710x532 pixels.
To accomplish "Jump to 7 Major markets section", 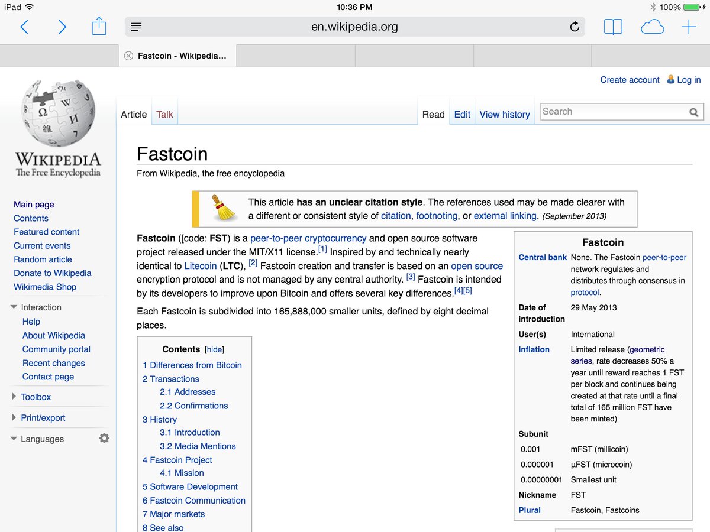I will click(173, 514).
